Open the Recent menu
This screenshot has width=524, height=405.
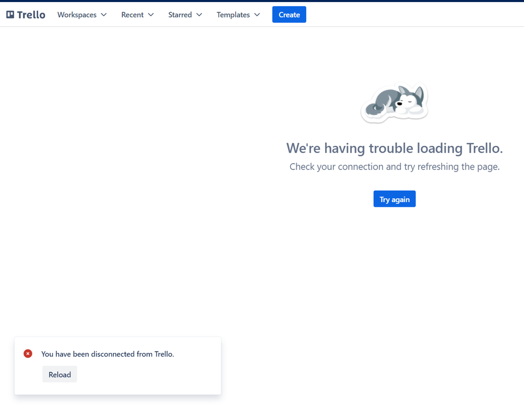click(137, 15)
